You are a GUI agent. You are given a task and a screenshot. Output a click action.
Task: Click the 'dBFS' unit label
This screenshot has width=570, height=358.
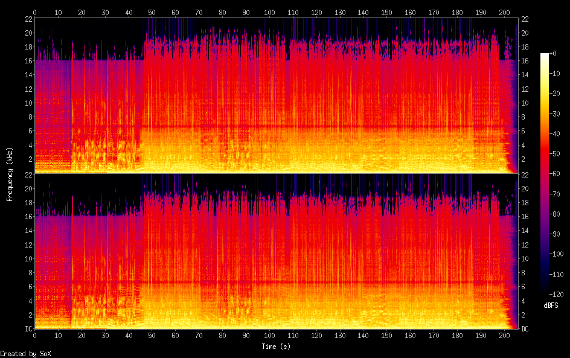[551, 305]
